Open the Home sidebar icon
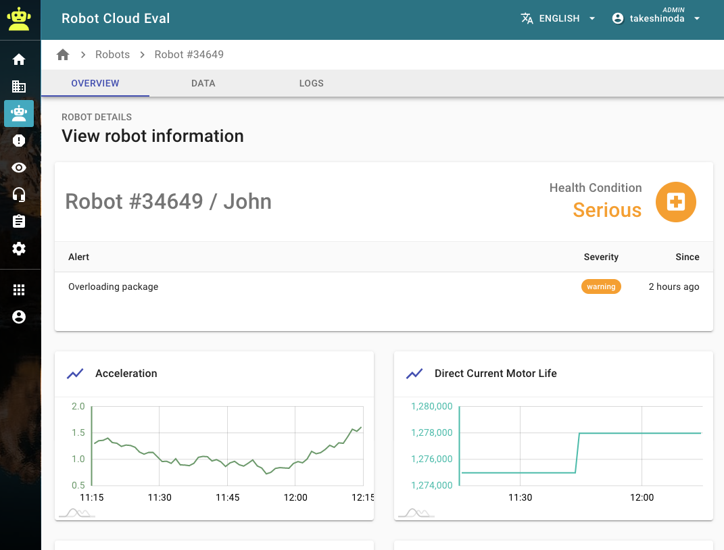The image size is (724, 550). (x=19, y=59)
